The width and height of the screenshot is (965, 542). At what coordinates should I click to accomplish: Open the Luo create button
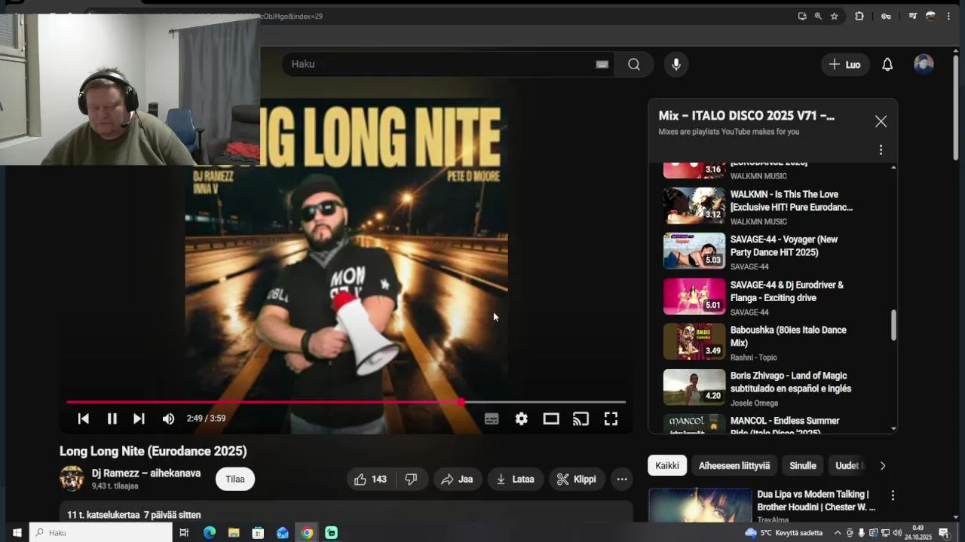[845, 65]
